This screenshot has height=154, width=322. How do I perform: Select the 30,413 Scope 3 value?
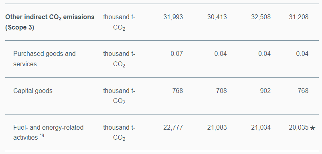tap(217, 17)
